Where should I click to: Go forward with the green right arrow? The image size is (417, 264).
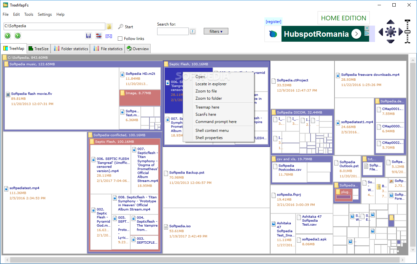(18, 36)
